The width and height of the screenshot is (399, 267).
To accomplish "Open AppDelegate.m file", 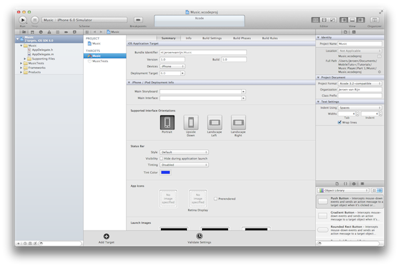I will point(43,54).
